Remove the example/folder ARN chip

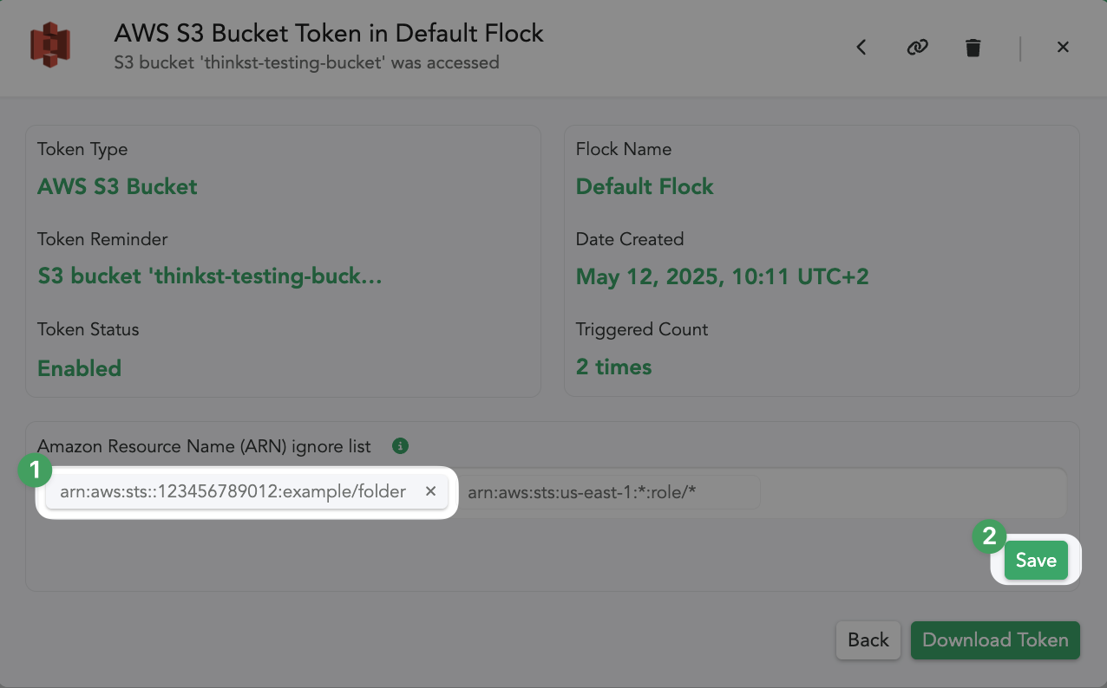click(x=430, y=491)
